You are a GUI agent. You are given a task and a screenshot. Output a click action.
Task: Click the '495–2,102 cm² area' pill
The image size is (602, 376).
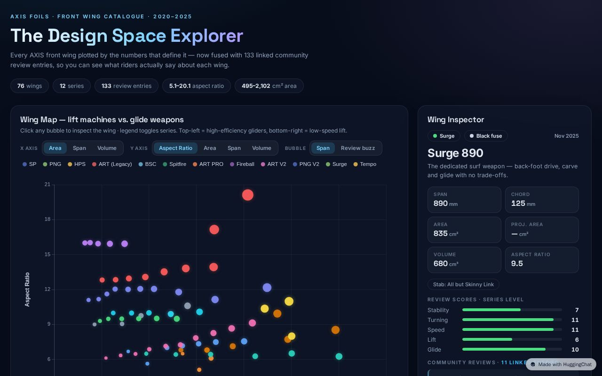(269, 86)
